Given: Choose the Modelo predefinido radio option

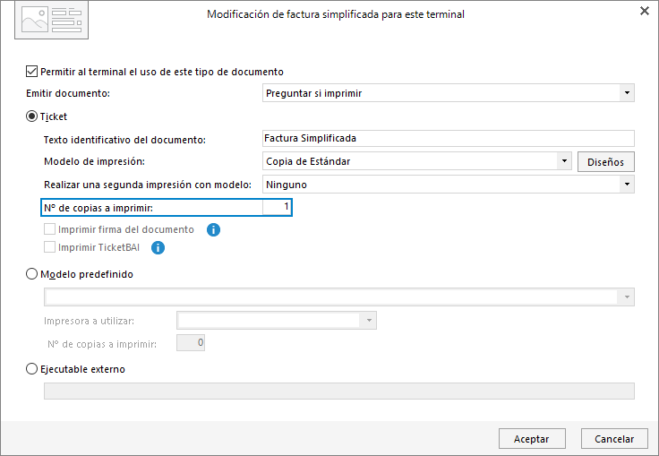Looking at the screenshot, I should (x=31, y=274).
